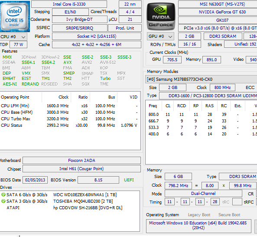Click the AVX feature label
Screen dimensions: 257x237
tap(68, 63)
